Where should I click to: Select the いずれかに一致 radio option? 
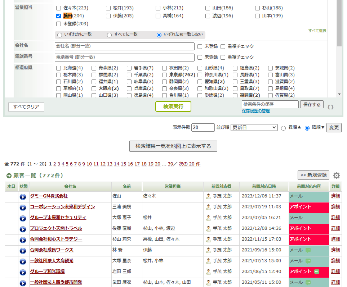point(60,35)
